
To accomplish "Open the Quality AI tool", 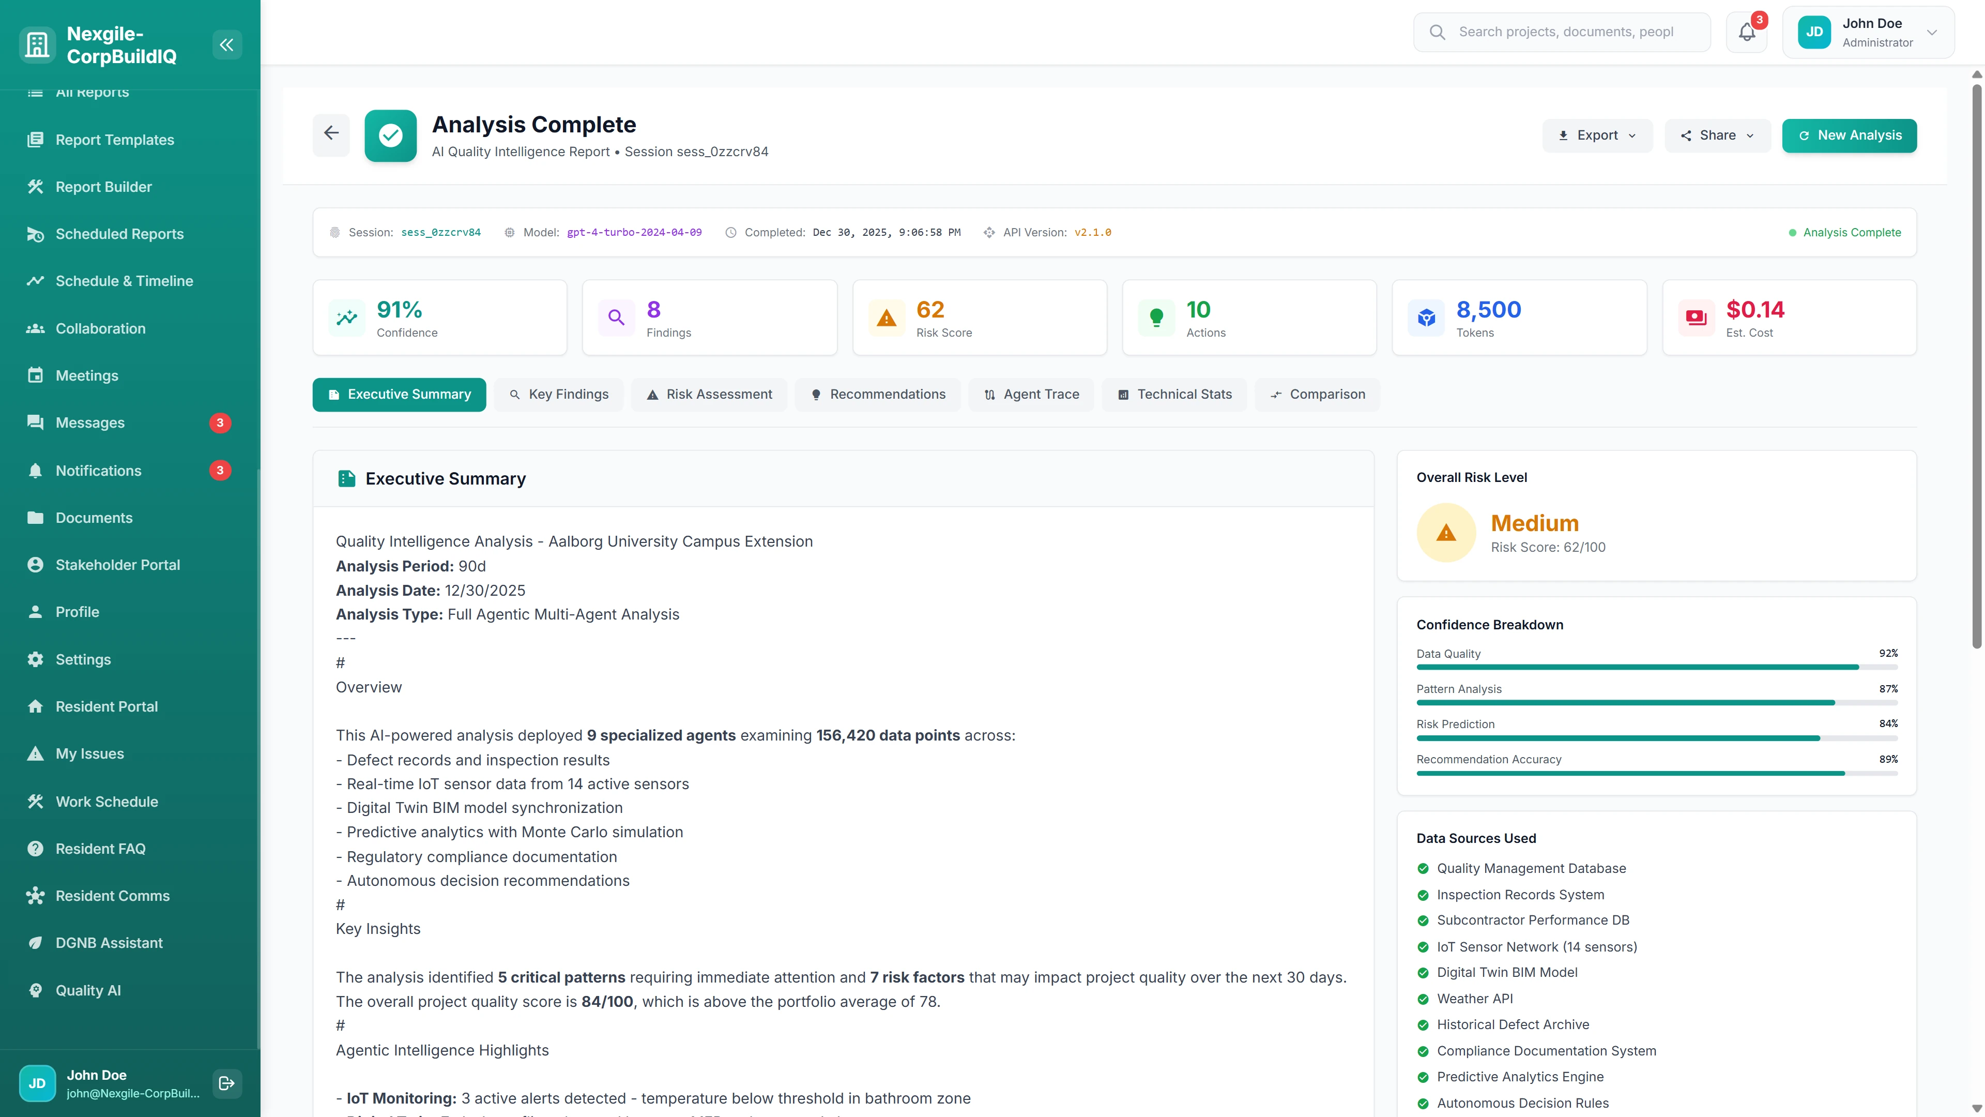I will pyautogui.click(x=88, y=990).
